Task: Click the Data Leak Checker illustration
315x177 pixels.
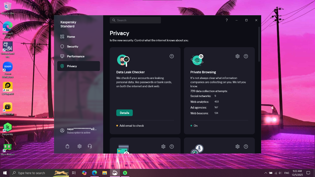Action: pyautogui.click(x=123, y=60)
